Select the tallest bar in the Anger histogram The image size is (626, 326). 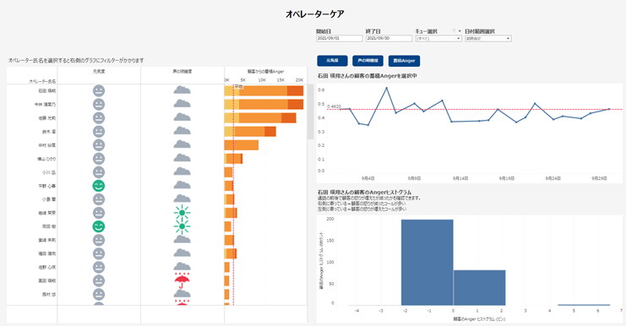pyautogui.click(x=427, y=262)
